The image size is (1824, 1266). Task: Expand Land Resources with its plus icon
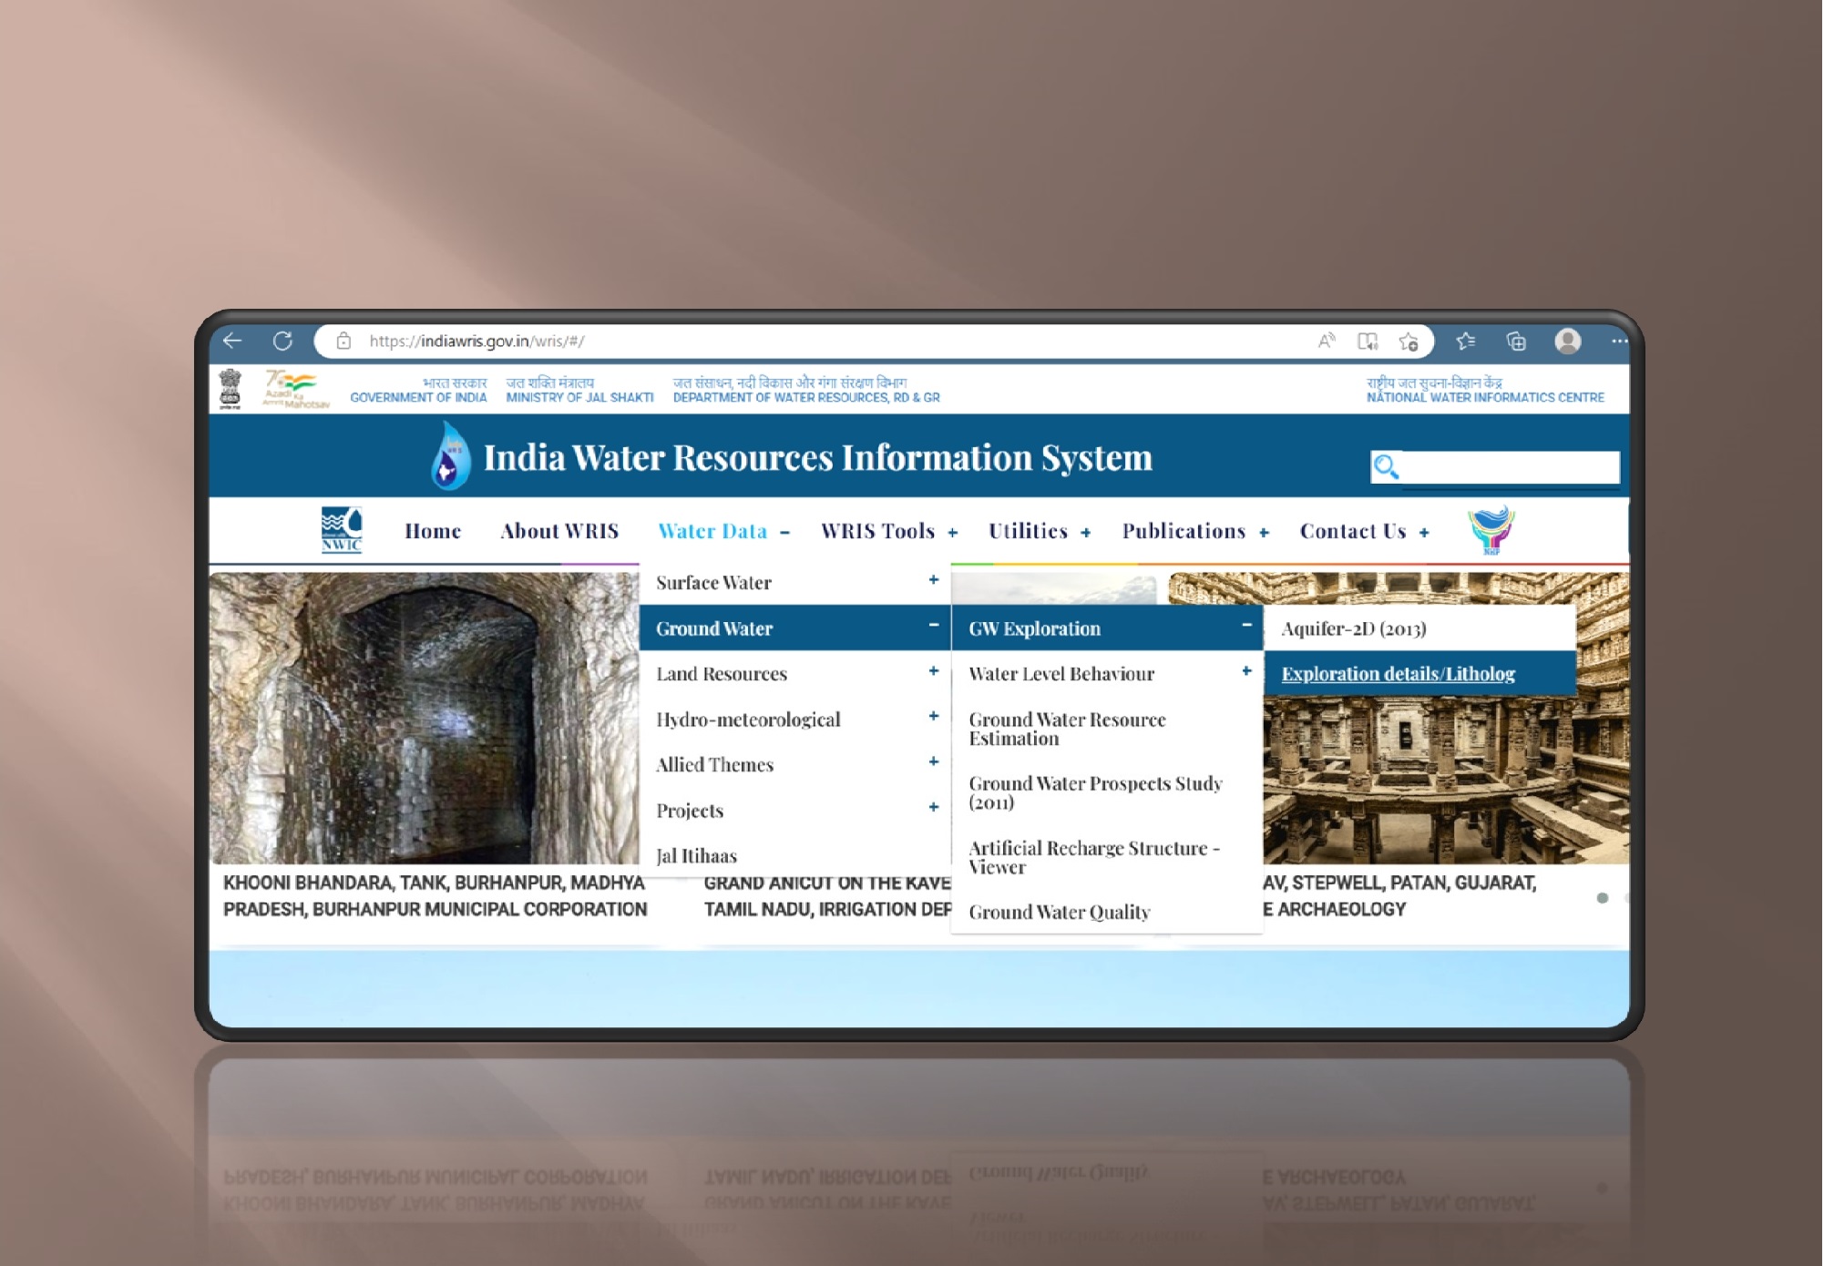[934, 671]
